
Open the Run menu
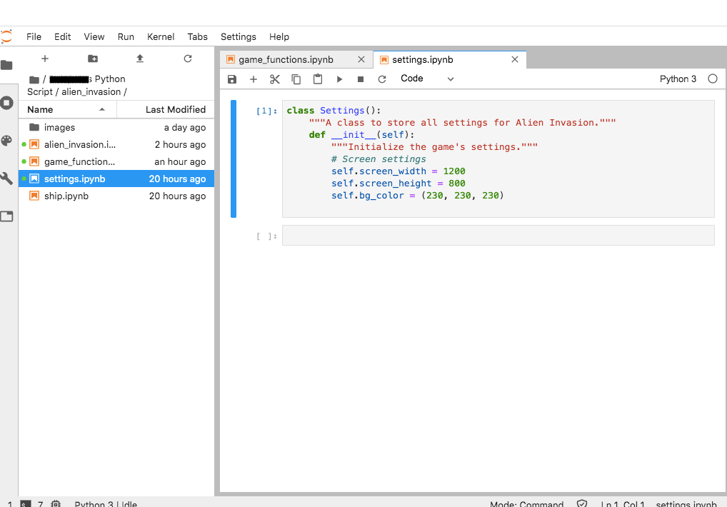pyautogui.click(x=126, y=36)
